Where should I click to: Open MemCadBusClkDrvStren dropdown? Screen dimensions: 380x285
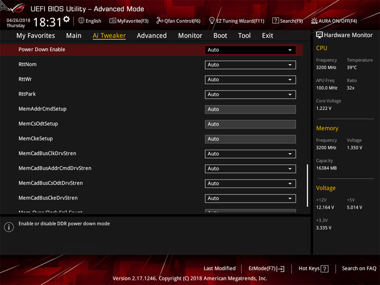coord(250,154)
